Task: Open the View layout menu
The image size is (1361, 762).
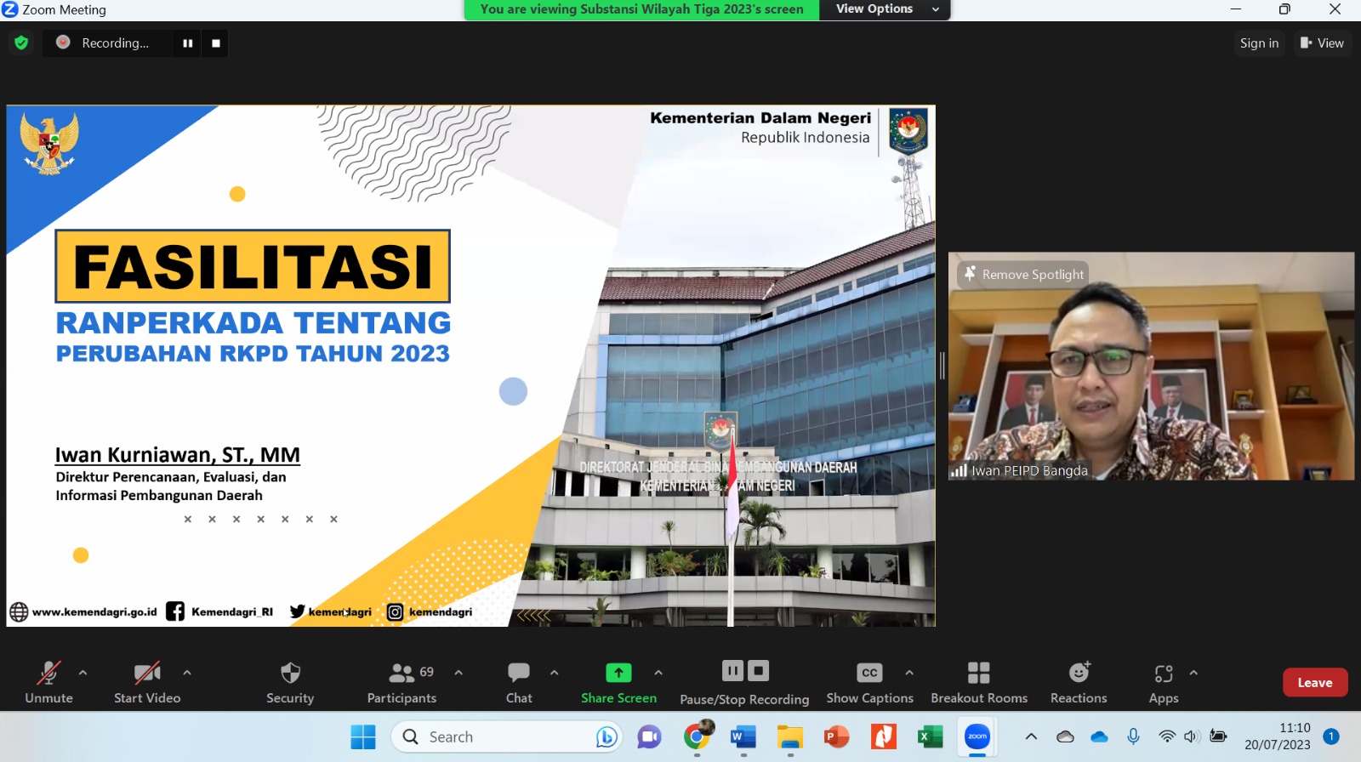Action: click(x=1322, y=43)
